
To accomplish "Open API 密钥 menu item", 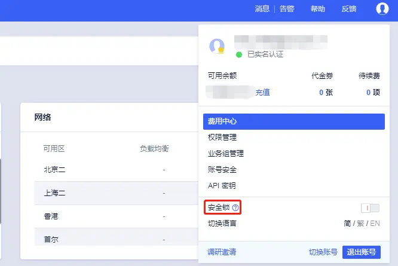I will click(x=294, y=185).
